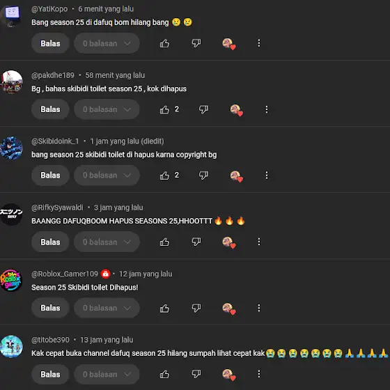This screenshot has height=390, width=390.
Task: Click the three-dot menu for @titobe390
Action: point(258,374)
